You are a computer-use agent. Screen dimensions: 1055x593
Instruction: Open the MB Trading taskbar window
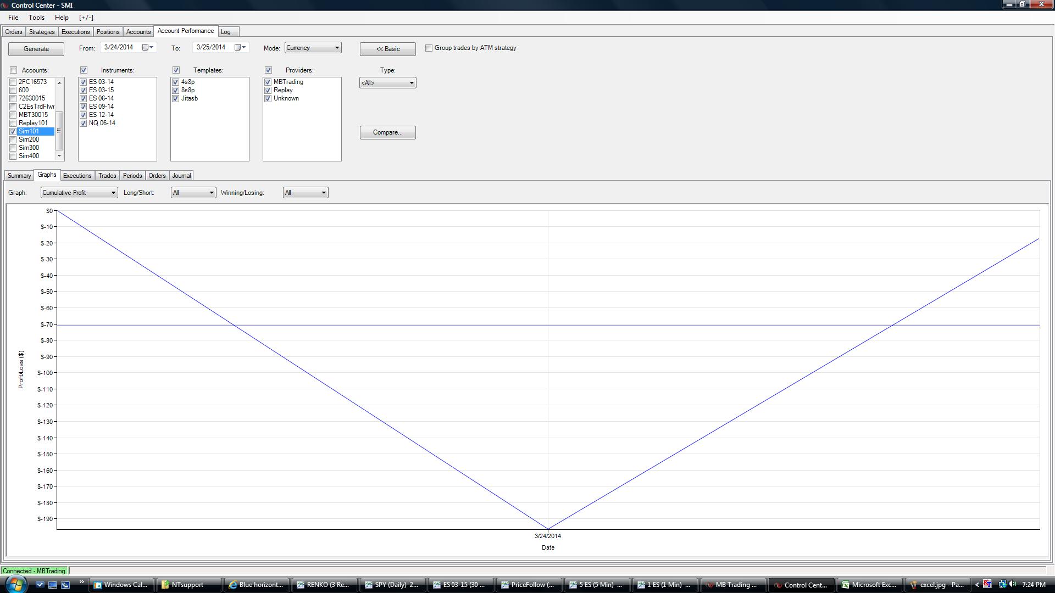732,585
